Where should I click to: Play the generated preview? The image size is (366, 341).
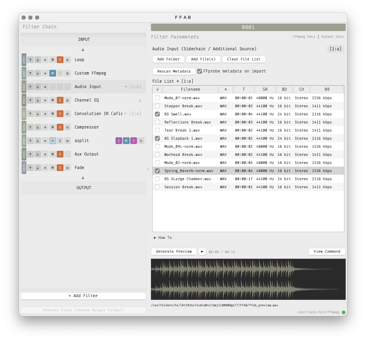pyautogui.click(x=202, y=252)
